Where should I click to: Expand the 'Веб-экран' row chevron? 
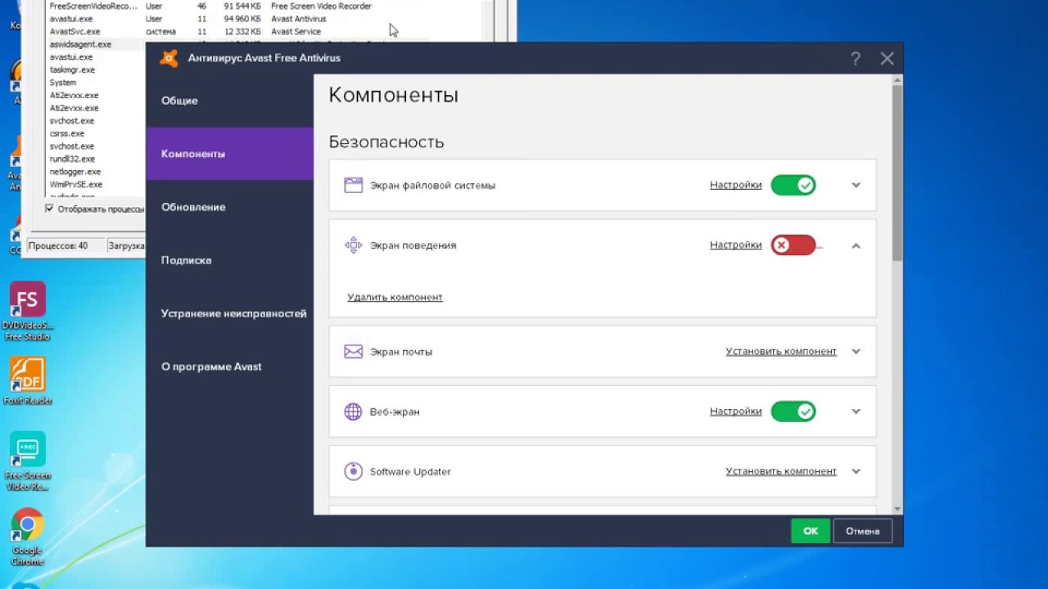point(856,411)
